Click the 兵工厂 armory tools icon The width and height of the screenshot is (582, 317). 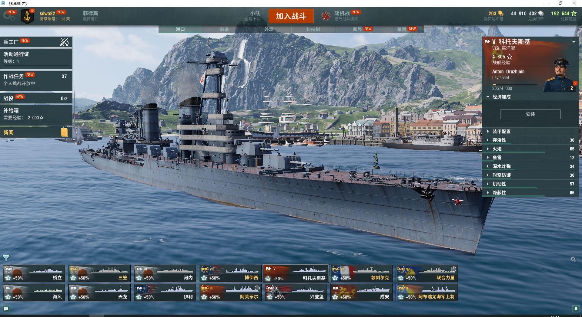tap(64, 42)
